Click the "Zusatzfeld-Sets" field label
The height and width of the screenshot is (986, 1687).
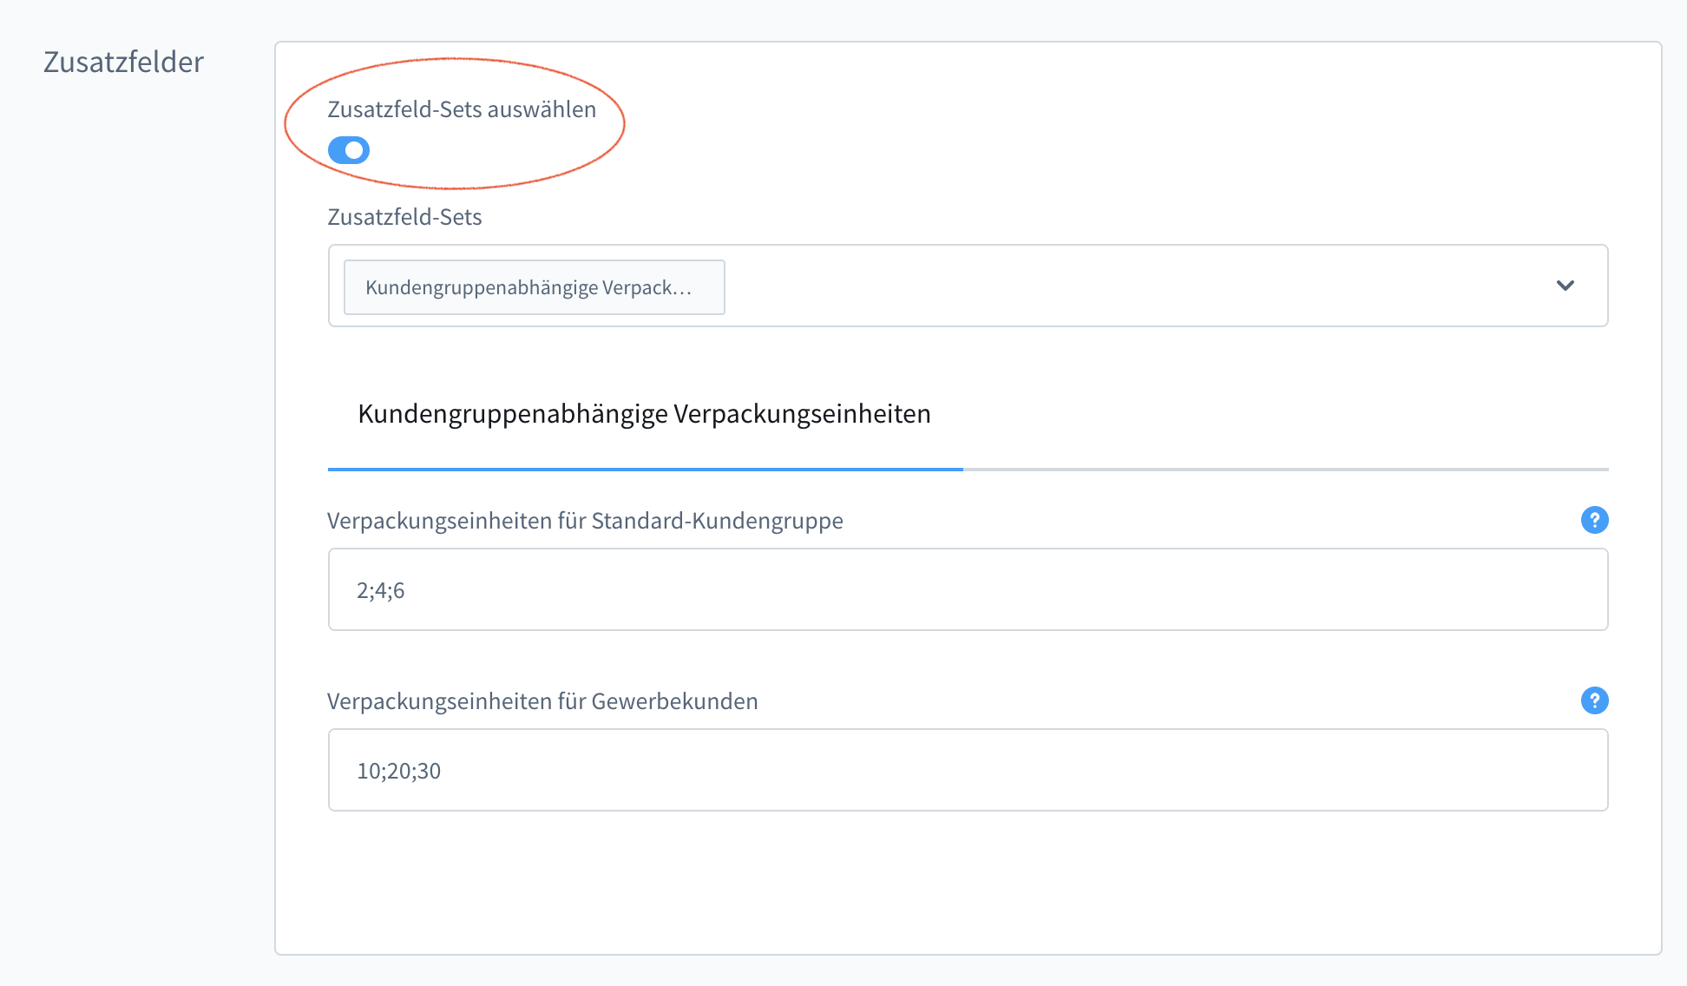[404, 217]
